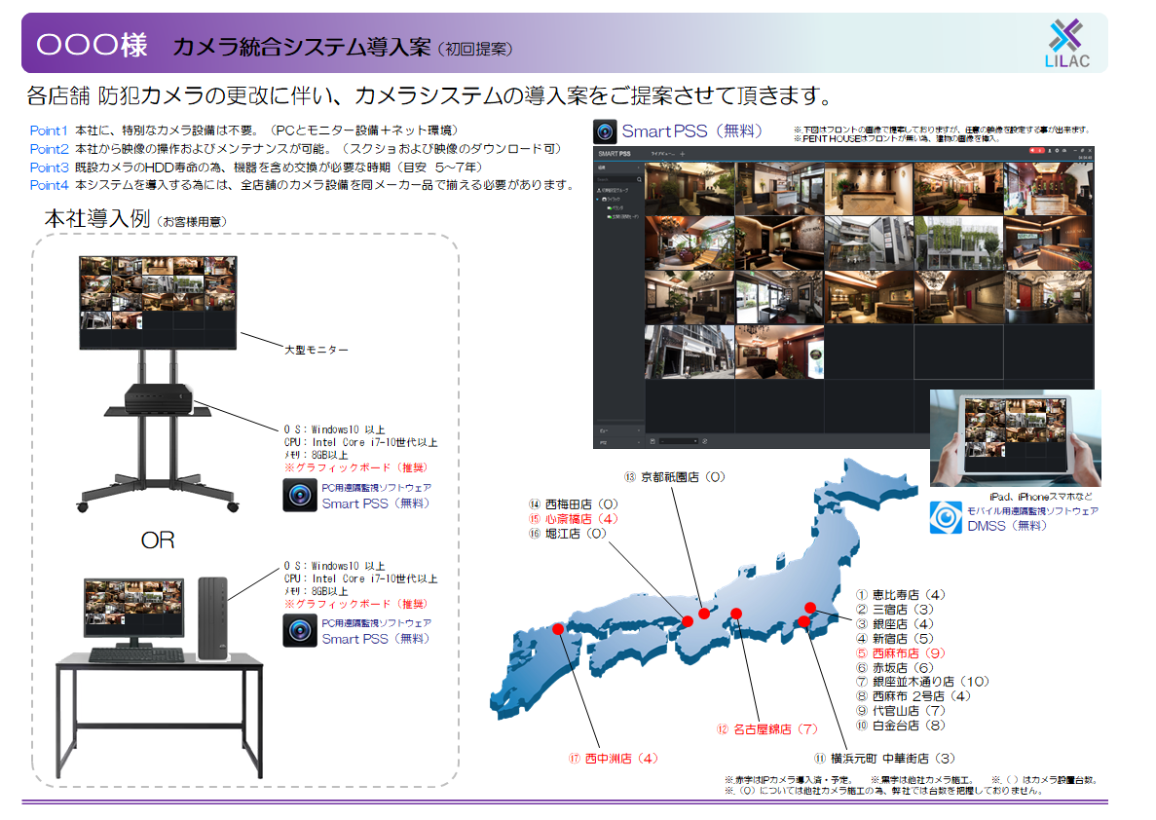Click the ⑬ 京都祇園店 store label
Screen dimensions: 1156x820
point(675,477)
